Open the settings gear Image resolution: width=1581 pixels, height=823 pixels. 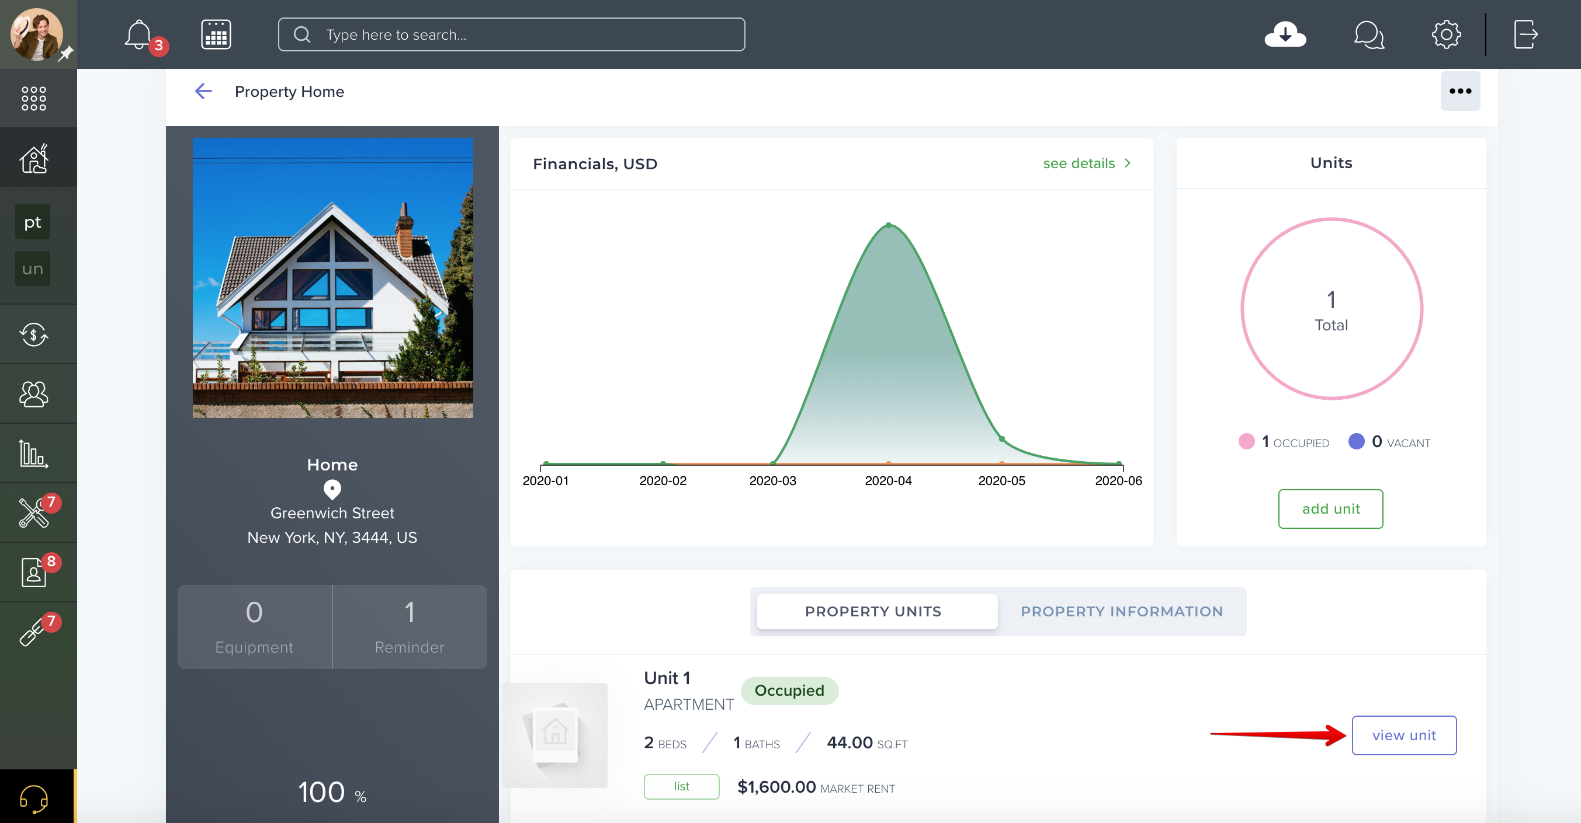point(1446,34)
